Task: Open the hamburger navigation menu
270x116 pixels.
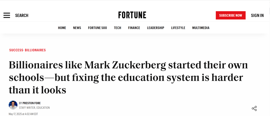Action: click(7, 15)
